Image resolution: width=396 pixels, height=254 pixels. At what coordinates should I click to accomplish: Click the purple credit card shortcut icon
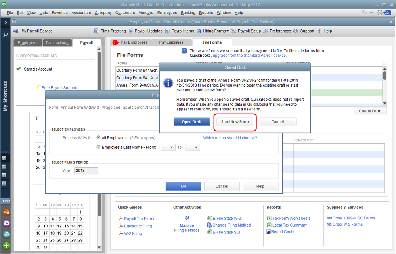tap(6, 223)
